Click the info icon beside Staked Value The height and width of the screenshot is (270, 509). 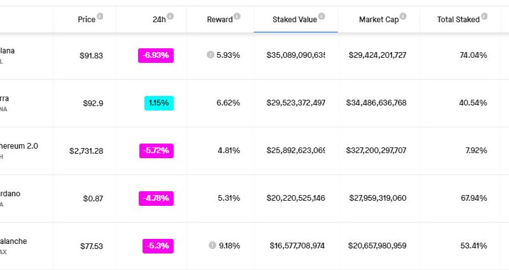click(321, 17)
